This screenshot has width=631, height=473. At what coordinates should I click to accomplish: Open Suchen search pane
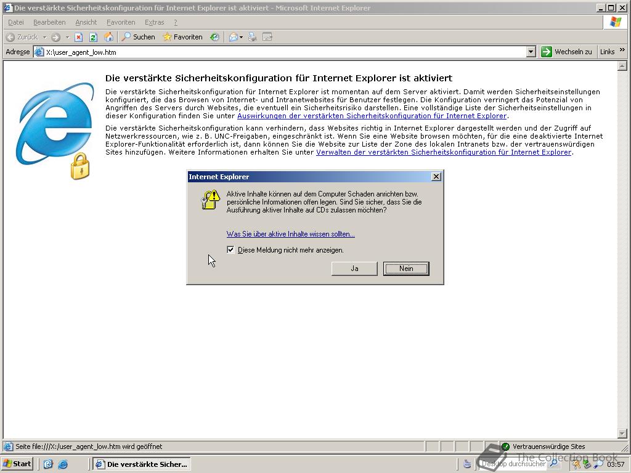139,37
